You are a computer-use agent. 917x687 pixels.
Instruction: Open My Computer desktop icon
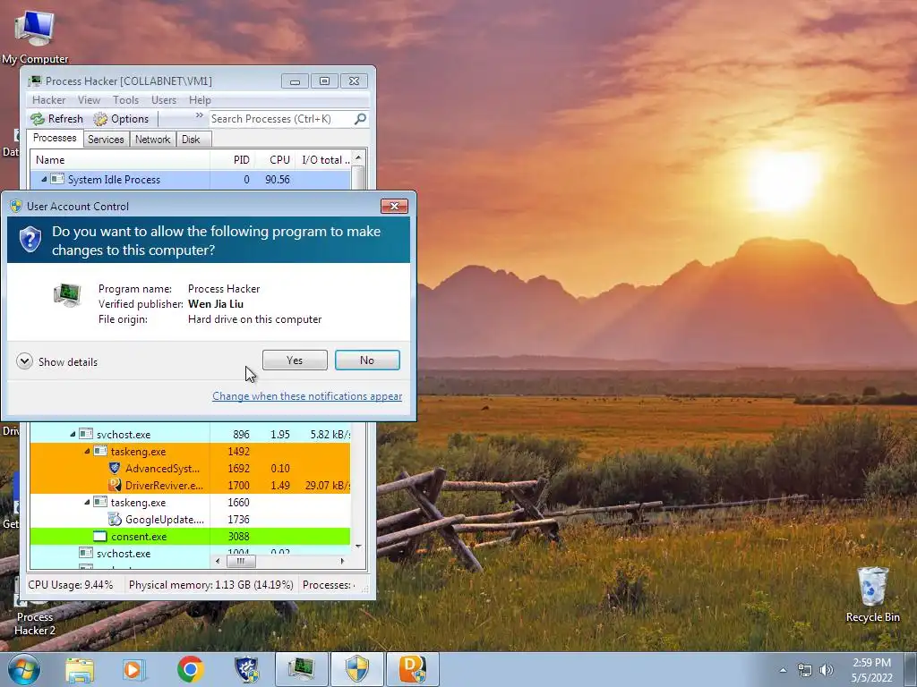[35, 38]
